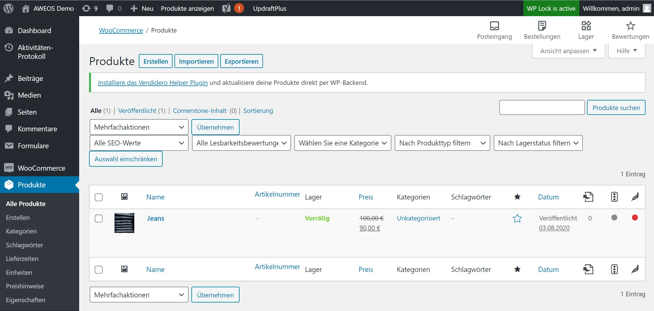Open the Nach Produkttyp filtern dropdown

[x=442, y=143]
